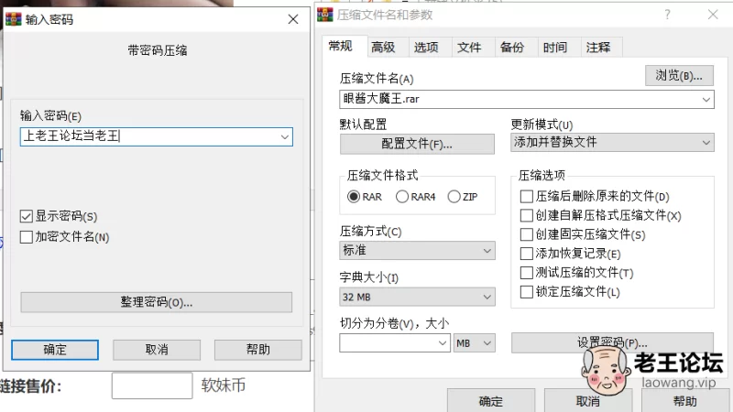Image resolution: width=733 pixels, height=412 pixels.
Task: Enable 压缩后删除原来的文件(D)
Action: pos(526,196)
